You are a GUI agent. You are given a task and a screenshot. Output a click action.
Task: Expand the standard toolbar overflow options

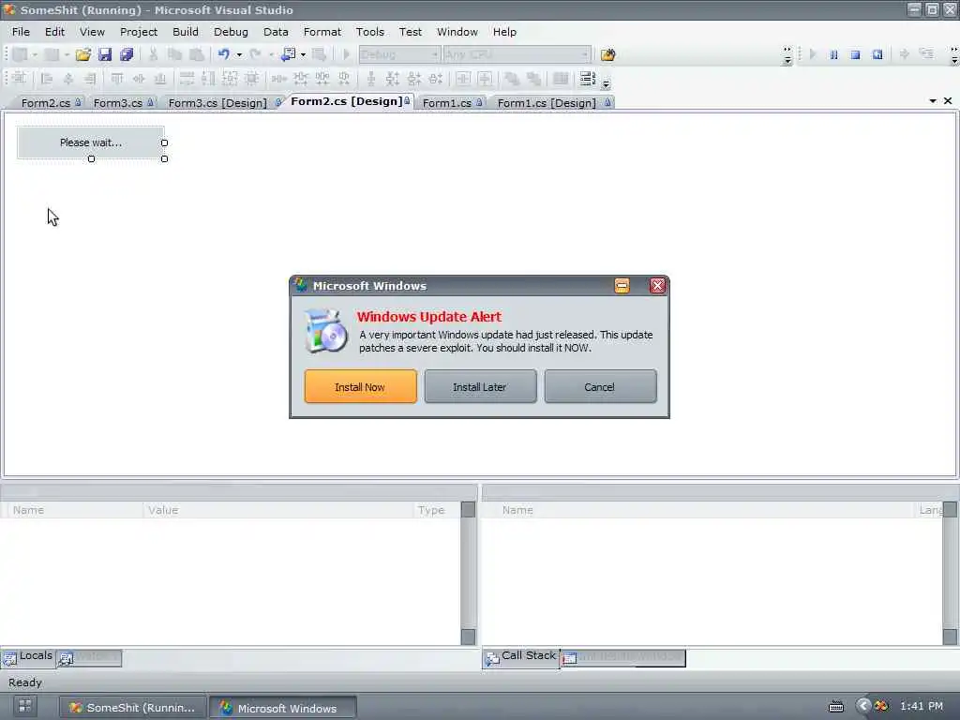[x=787, y=55]
